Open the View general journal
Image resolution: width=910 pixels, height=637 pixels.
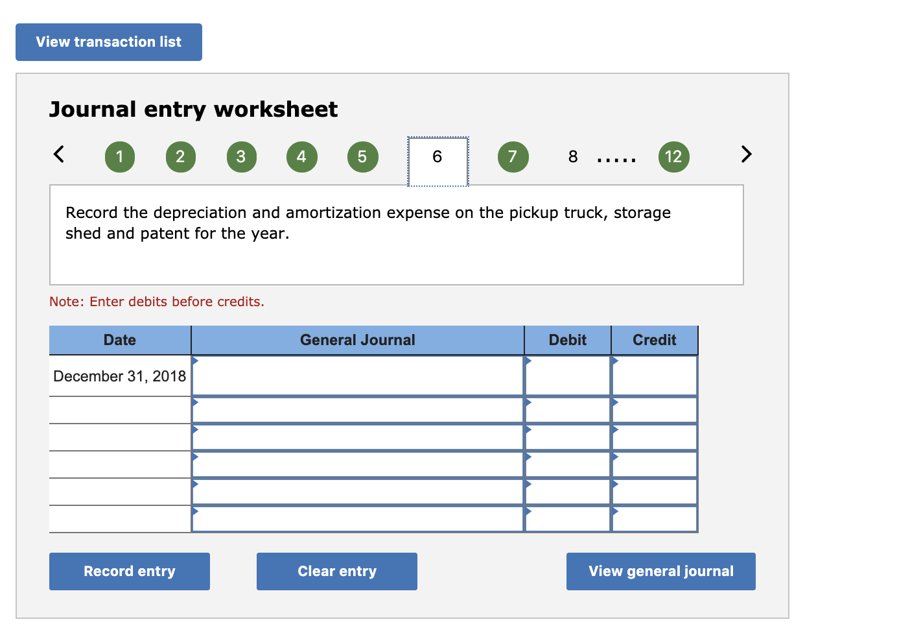[660, 571]
